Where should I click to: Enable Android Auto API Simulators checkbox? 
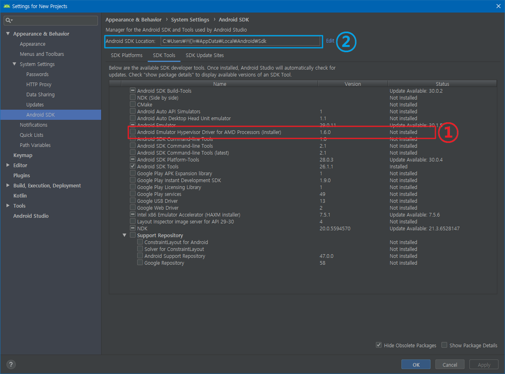pyautogui.click(x=133, y=111)
